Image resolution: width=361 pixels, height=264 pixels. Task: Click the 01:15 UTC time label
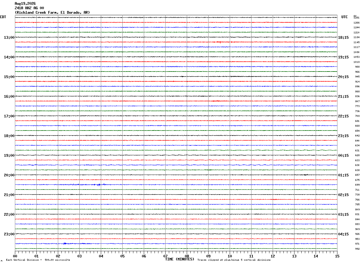coord(343,175)
